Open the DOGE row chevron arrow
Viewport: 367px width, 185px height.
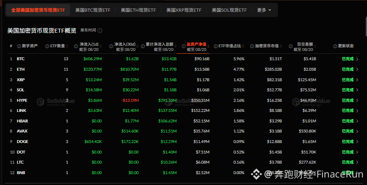pyautogui.click(x=357, y=142)
